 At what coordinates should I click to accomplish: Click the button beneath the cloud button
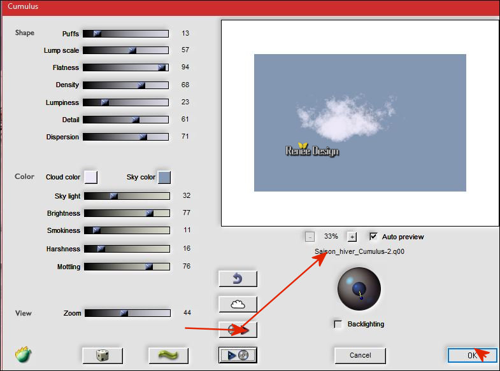pyautogui.click(x=238, y=330)
